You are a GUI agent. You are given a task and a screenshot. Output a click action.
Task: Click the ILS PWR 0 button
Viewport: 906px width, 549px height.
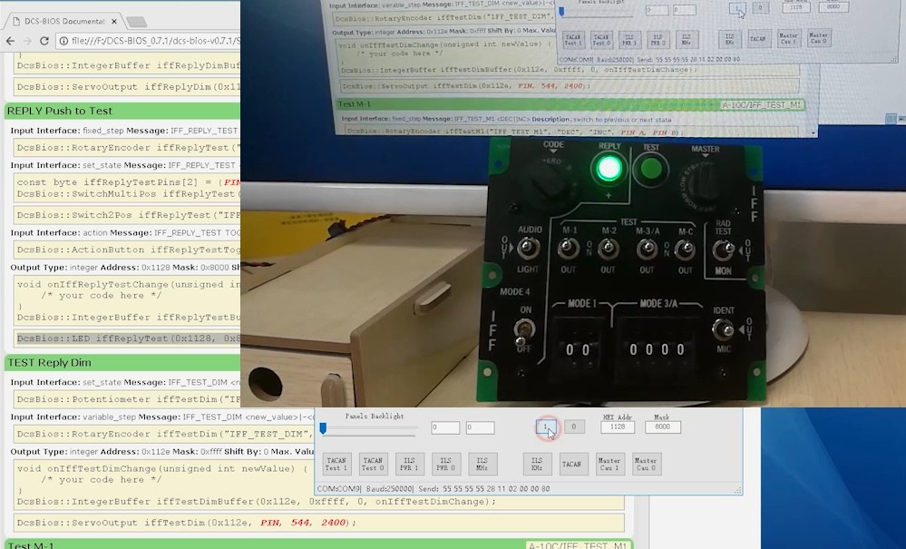446,464
